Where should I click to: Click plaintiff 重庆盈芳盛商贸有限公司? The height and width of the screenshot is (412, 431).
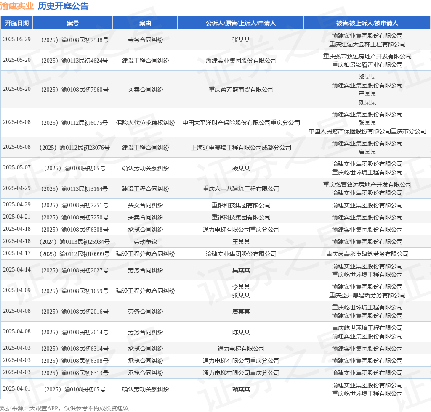pos(241,90)
